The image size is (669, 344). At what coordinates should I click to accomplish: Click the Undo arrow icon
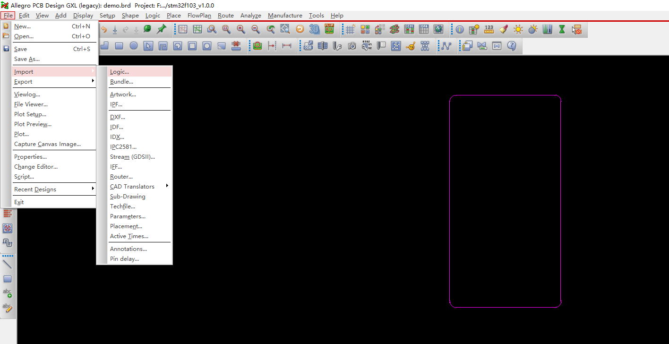pyautogui.click(x=104, y=29)
